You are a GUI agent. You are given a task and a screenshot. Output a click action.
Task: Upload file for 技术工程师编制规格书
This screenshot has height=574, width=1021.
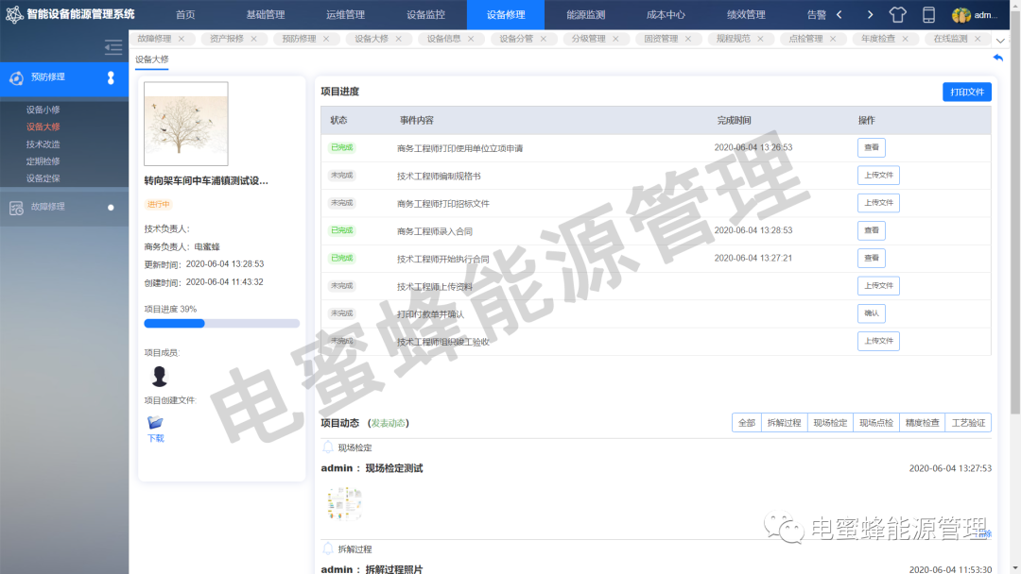click(x=878, y=176)
